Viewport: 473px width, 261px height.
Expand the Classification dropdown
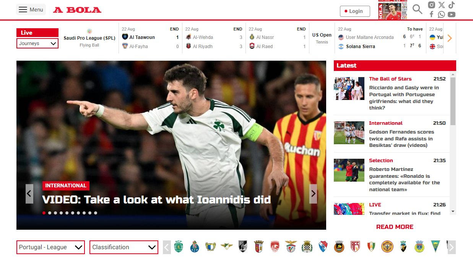pos(124,247)
